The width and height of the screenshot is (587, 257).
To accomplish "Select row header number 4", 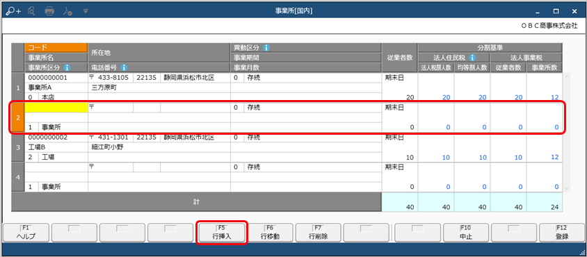I will click(18, 177).
